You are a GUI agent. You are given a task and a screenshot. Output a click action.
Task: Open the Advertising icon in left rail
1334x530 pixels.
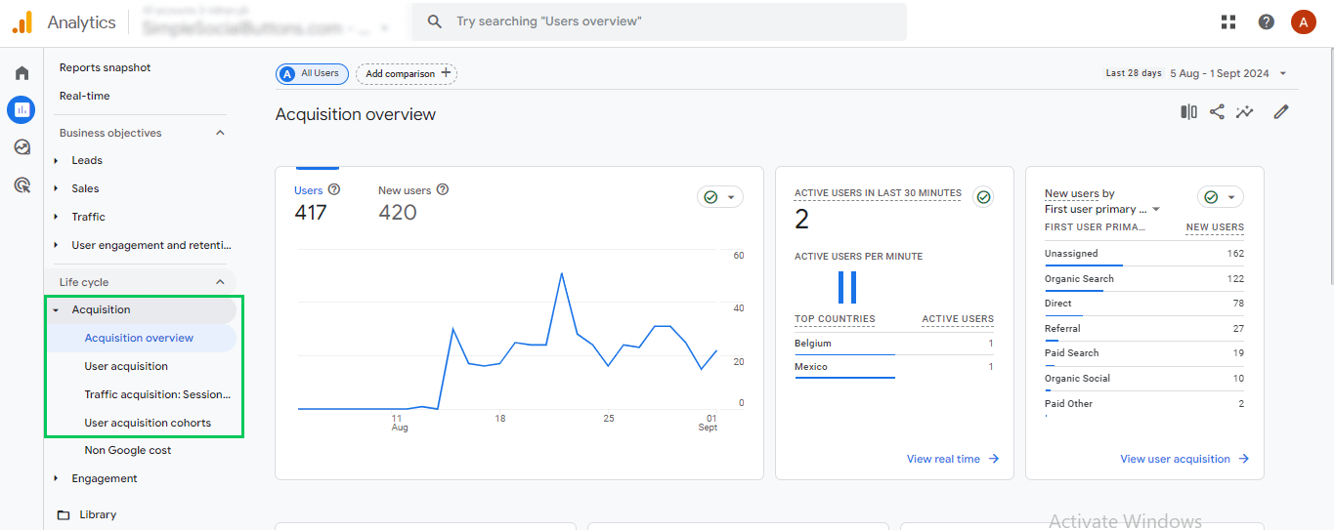point(22,184)
